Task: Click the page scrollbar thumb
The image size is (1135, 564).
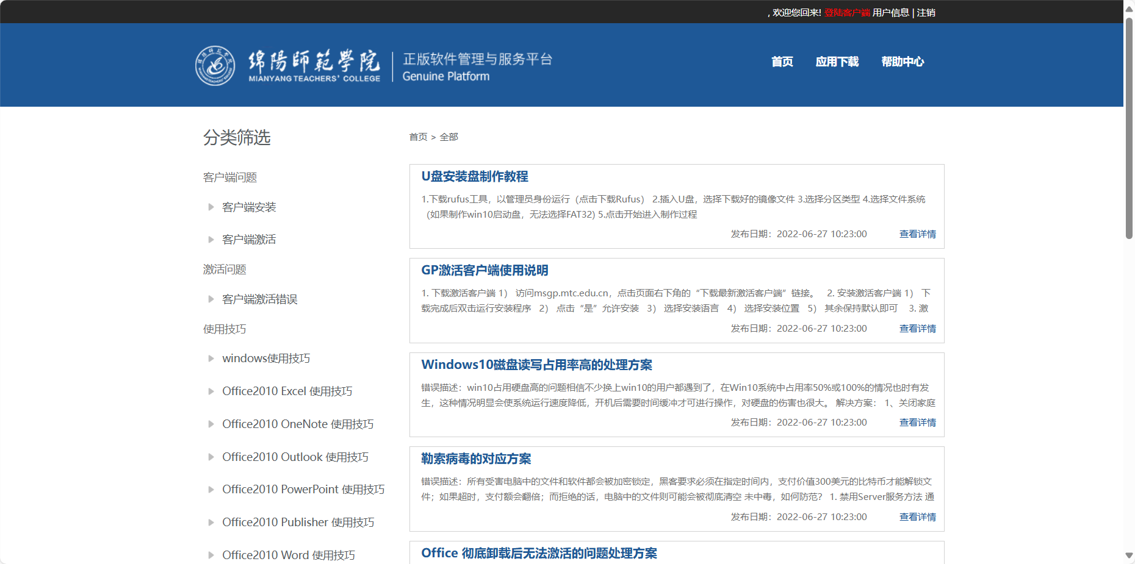Action: 1129,128
